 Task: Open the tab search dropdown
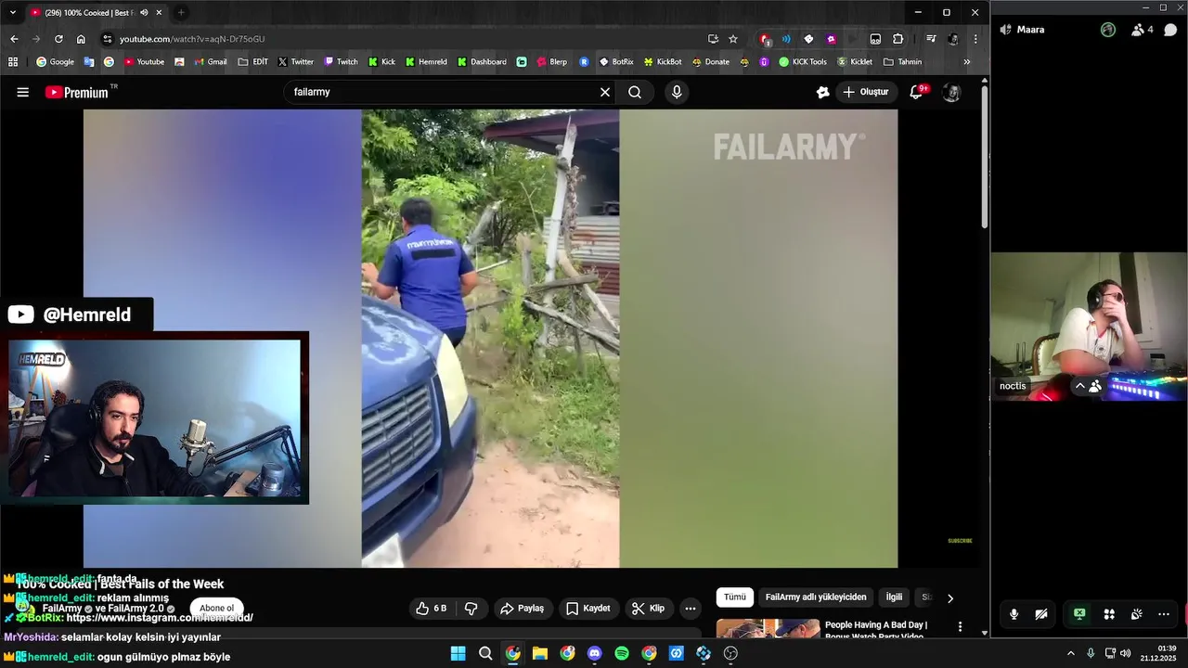(12, 13)
